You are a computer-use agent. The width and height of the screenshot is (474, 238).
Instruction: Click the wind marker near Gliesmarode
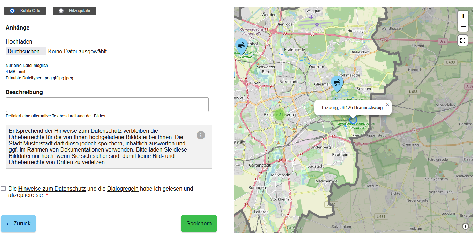(337, 84)
